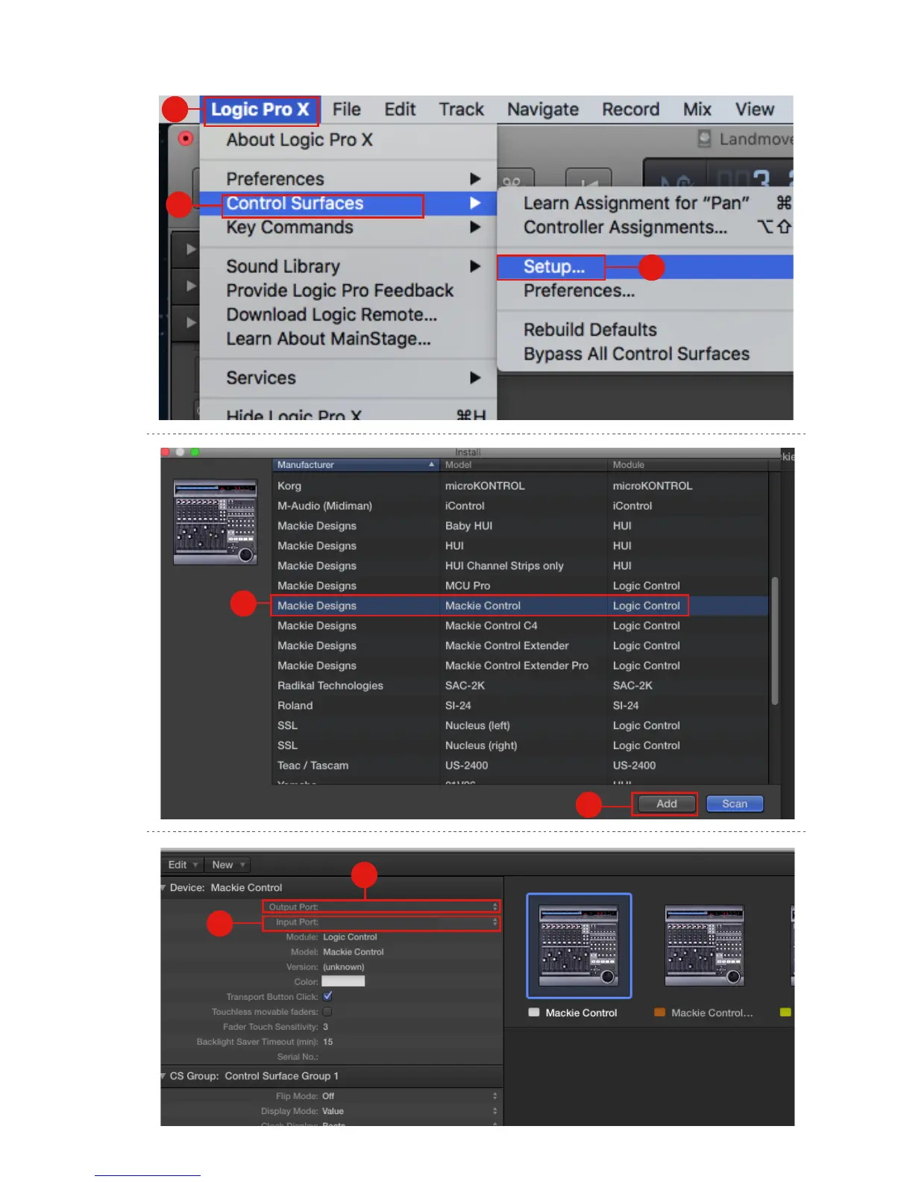This screenshot has width=913, height=1182.
Task: Choose Bypass All Control Surfaces
Action: pos(636,354)
